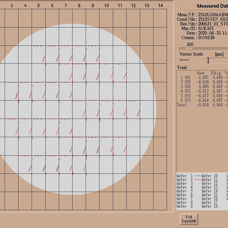The height and width of the screenshot is (228, 228).
Task: Click the Cond.File value 2512STEP_SX3
Action: coord(213,19)
